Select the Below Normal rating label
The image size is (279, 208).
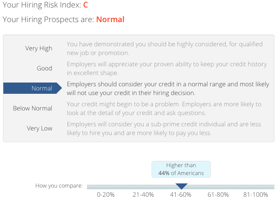[x=32, y=108]
